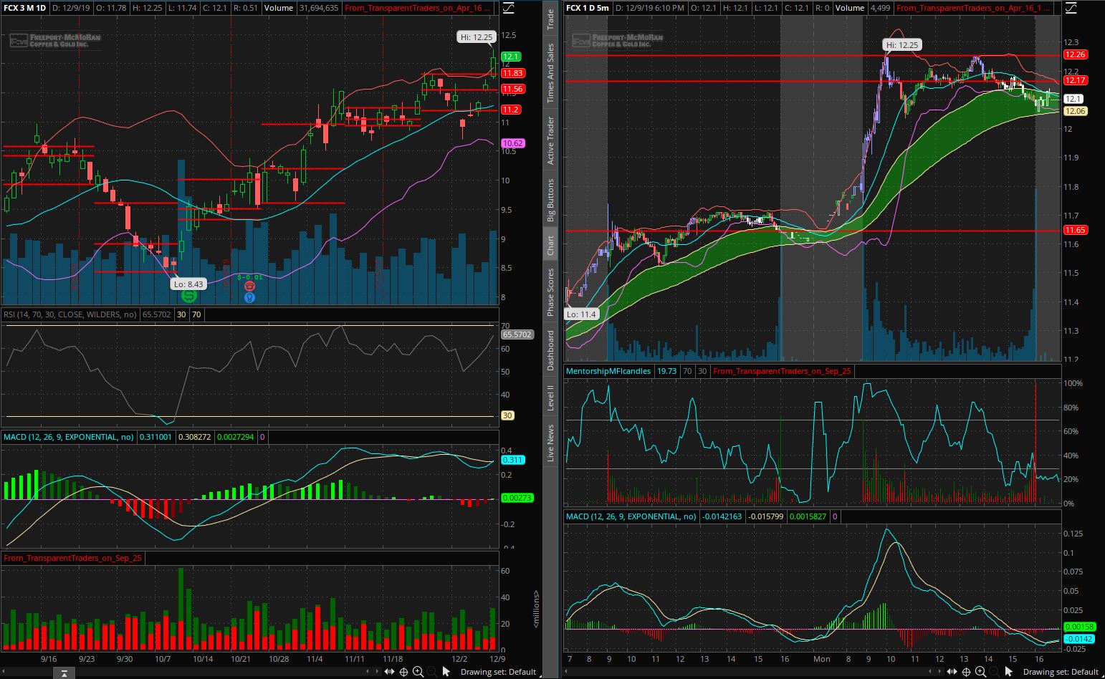
Task: Click the From_TransparentTraders_on_Sep_25 label beside MentorshipMFIcandles
Action: 783,371
